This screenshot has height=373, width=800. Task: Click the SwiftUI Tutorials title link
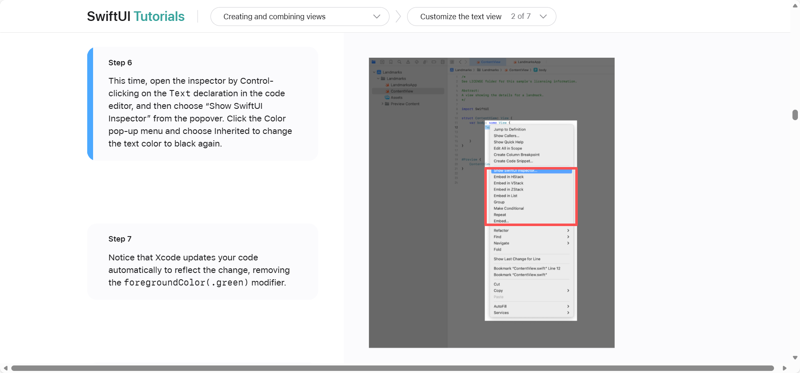tap(136, 16)
